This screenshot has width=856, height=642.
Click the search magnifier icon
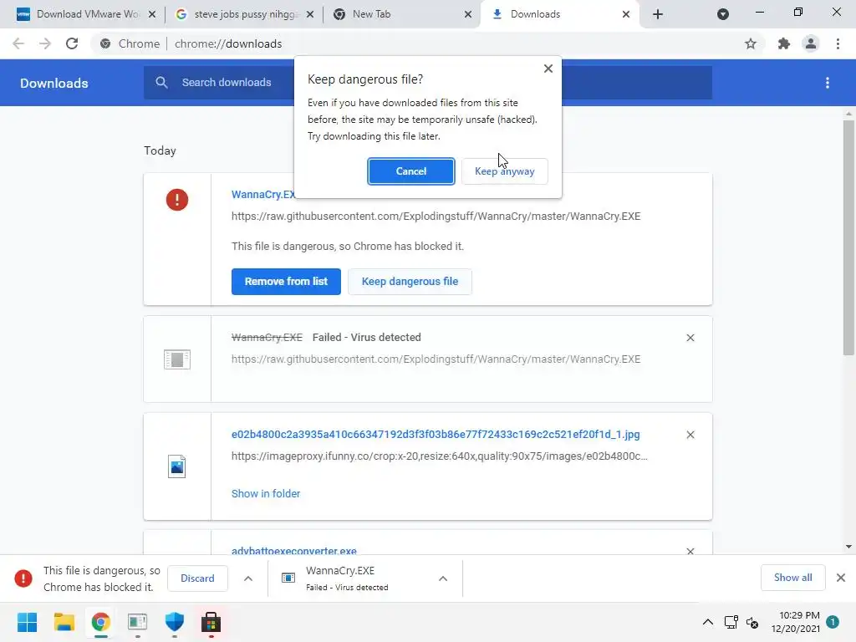click(x=161, y=83)
